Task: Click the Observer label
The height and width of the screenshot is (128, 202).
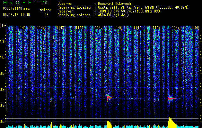Action: pyautogui.click(x=65, y=4)
